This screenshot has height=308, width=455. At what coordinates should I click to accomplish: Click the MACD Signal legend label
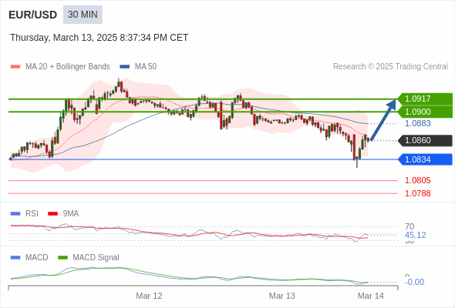coord(96,258)
